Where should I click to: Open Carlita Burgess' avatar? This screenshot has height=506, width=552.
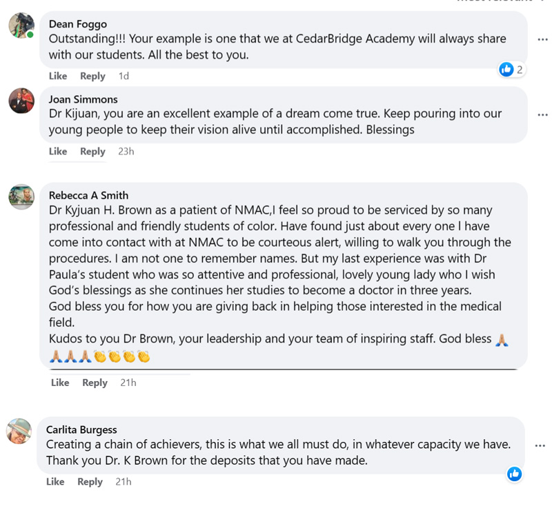pos(19,431)
